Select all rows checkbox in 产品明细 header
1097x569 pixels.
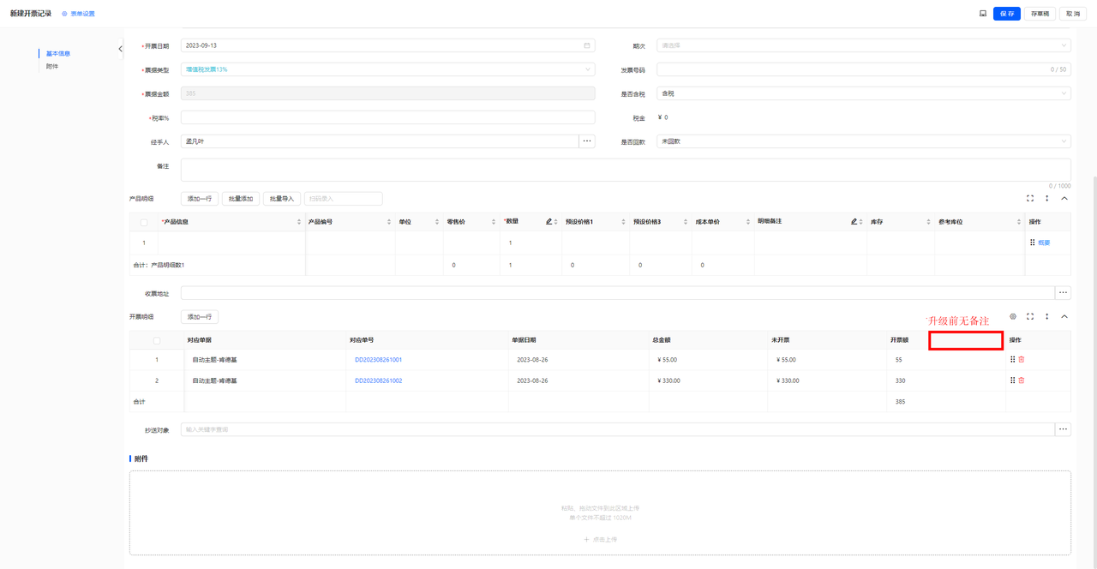[x=144, y=222]
